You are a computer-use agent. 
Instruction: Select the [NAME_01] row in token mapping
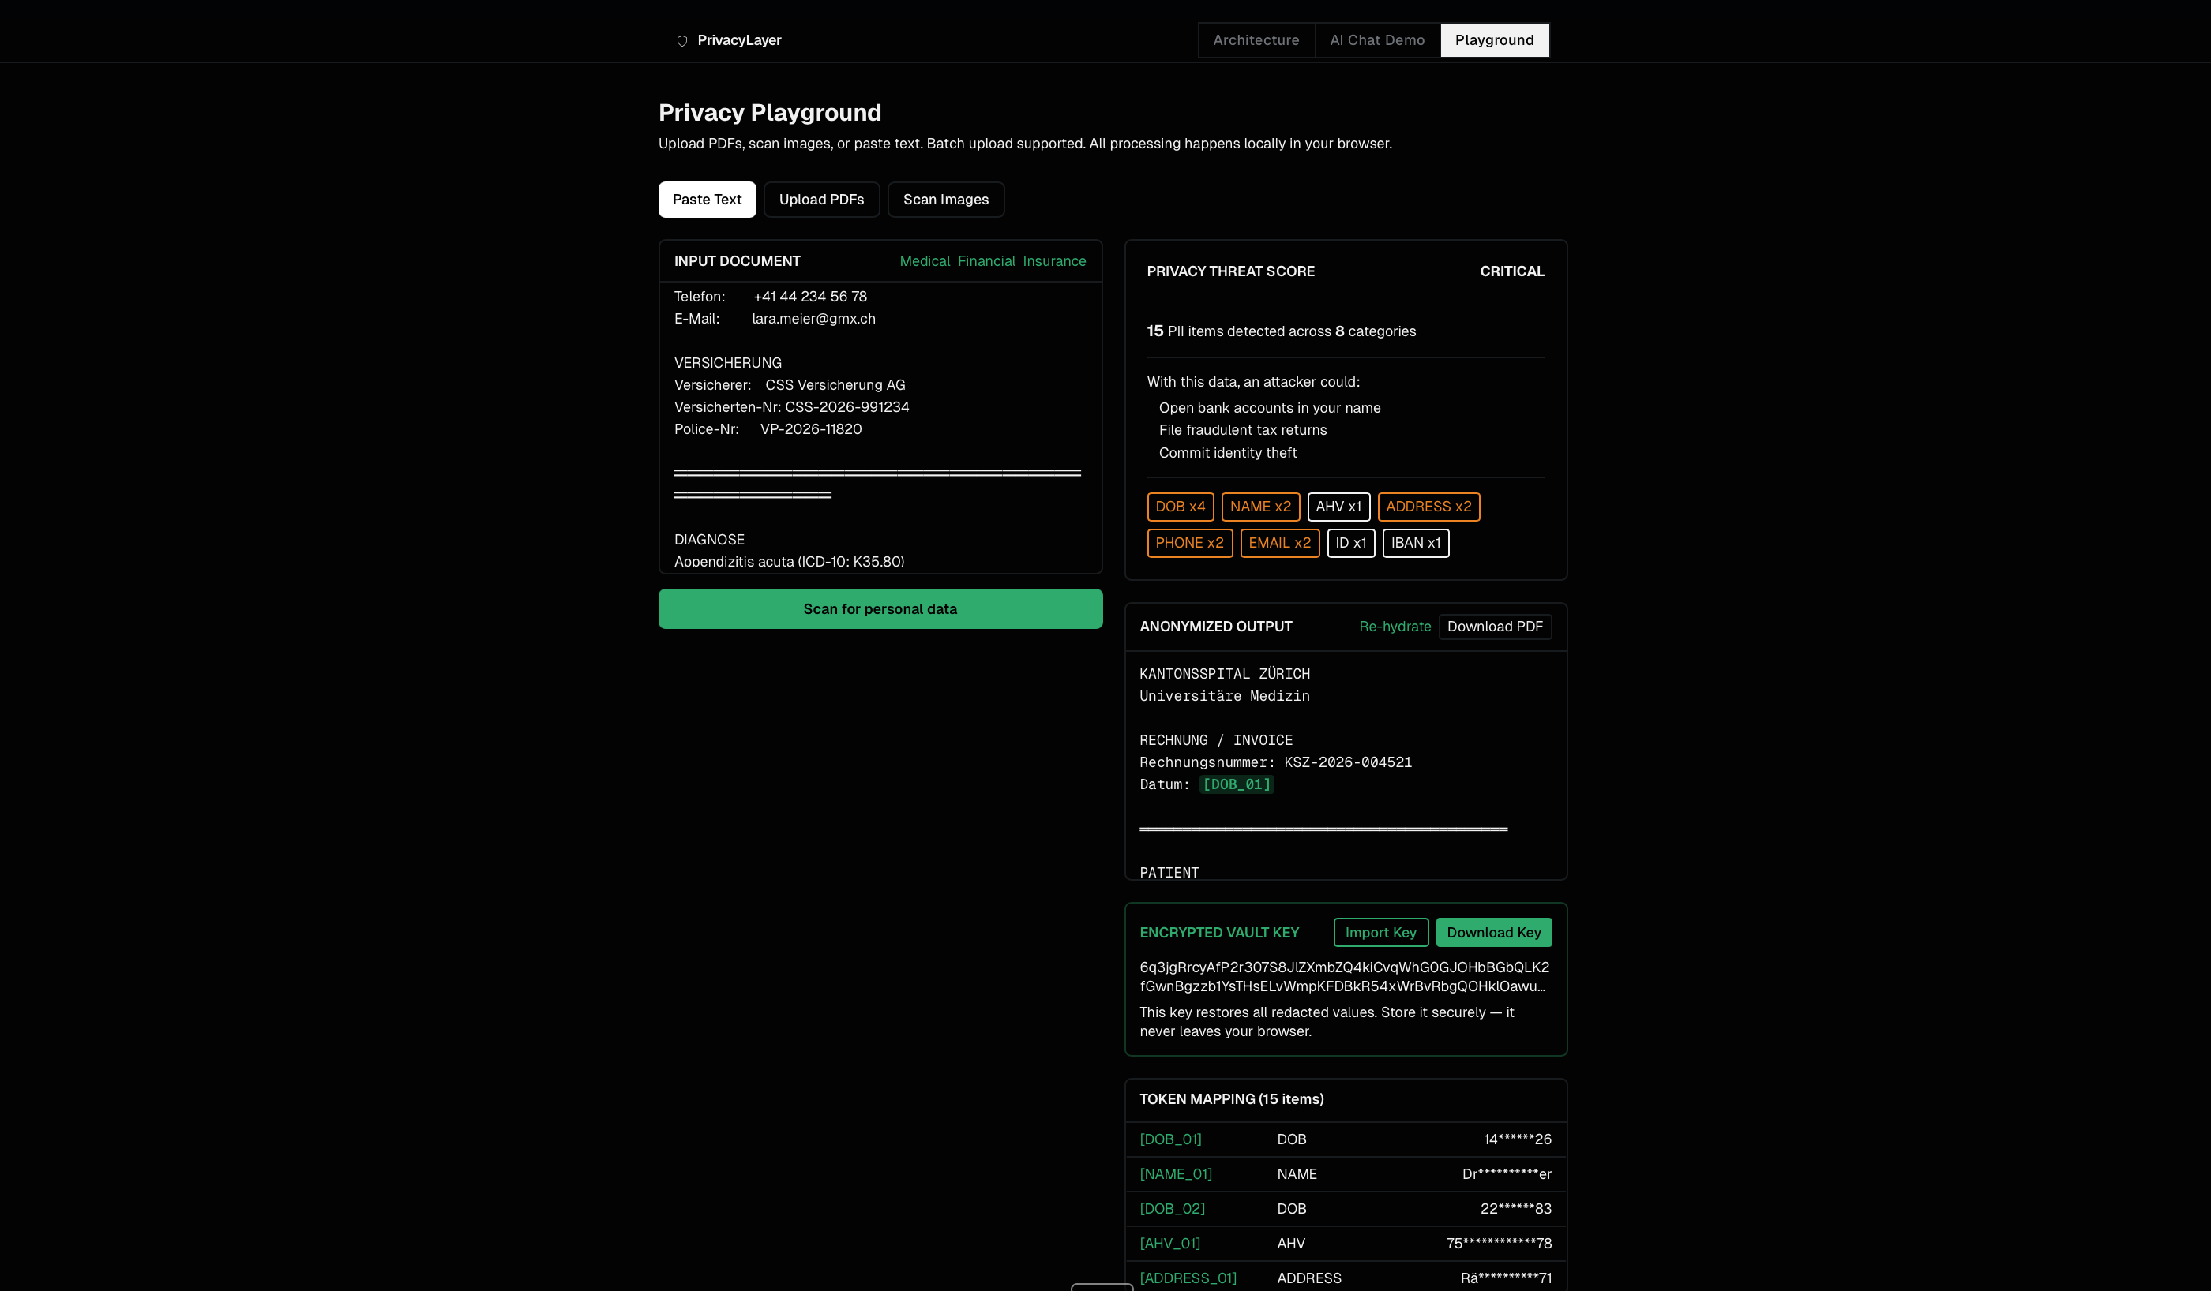(x=1344, y=1173)
